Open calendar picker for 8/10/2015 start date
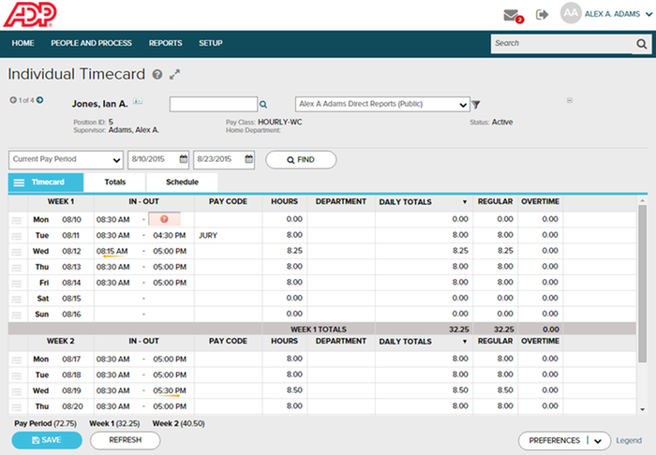Screen dimensions: 656x455 pos(184,159)
